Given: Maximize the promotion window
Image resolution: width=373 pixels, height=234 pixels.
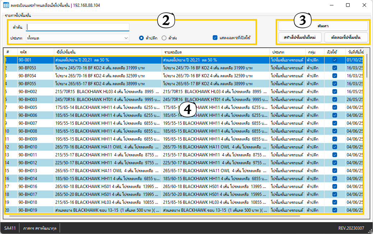Looking at the screenshot, I should 348,5.
